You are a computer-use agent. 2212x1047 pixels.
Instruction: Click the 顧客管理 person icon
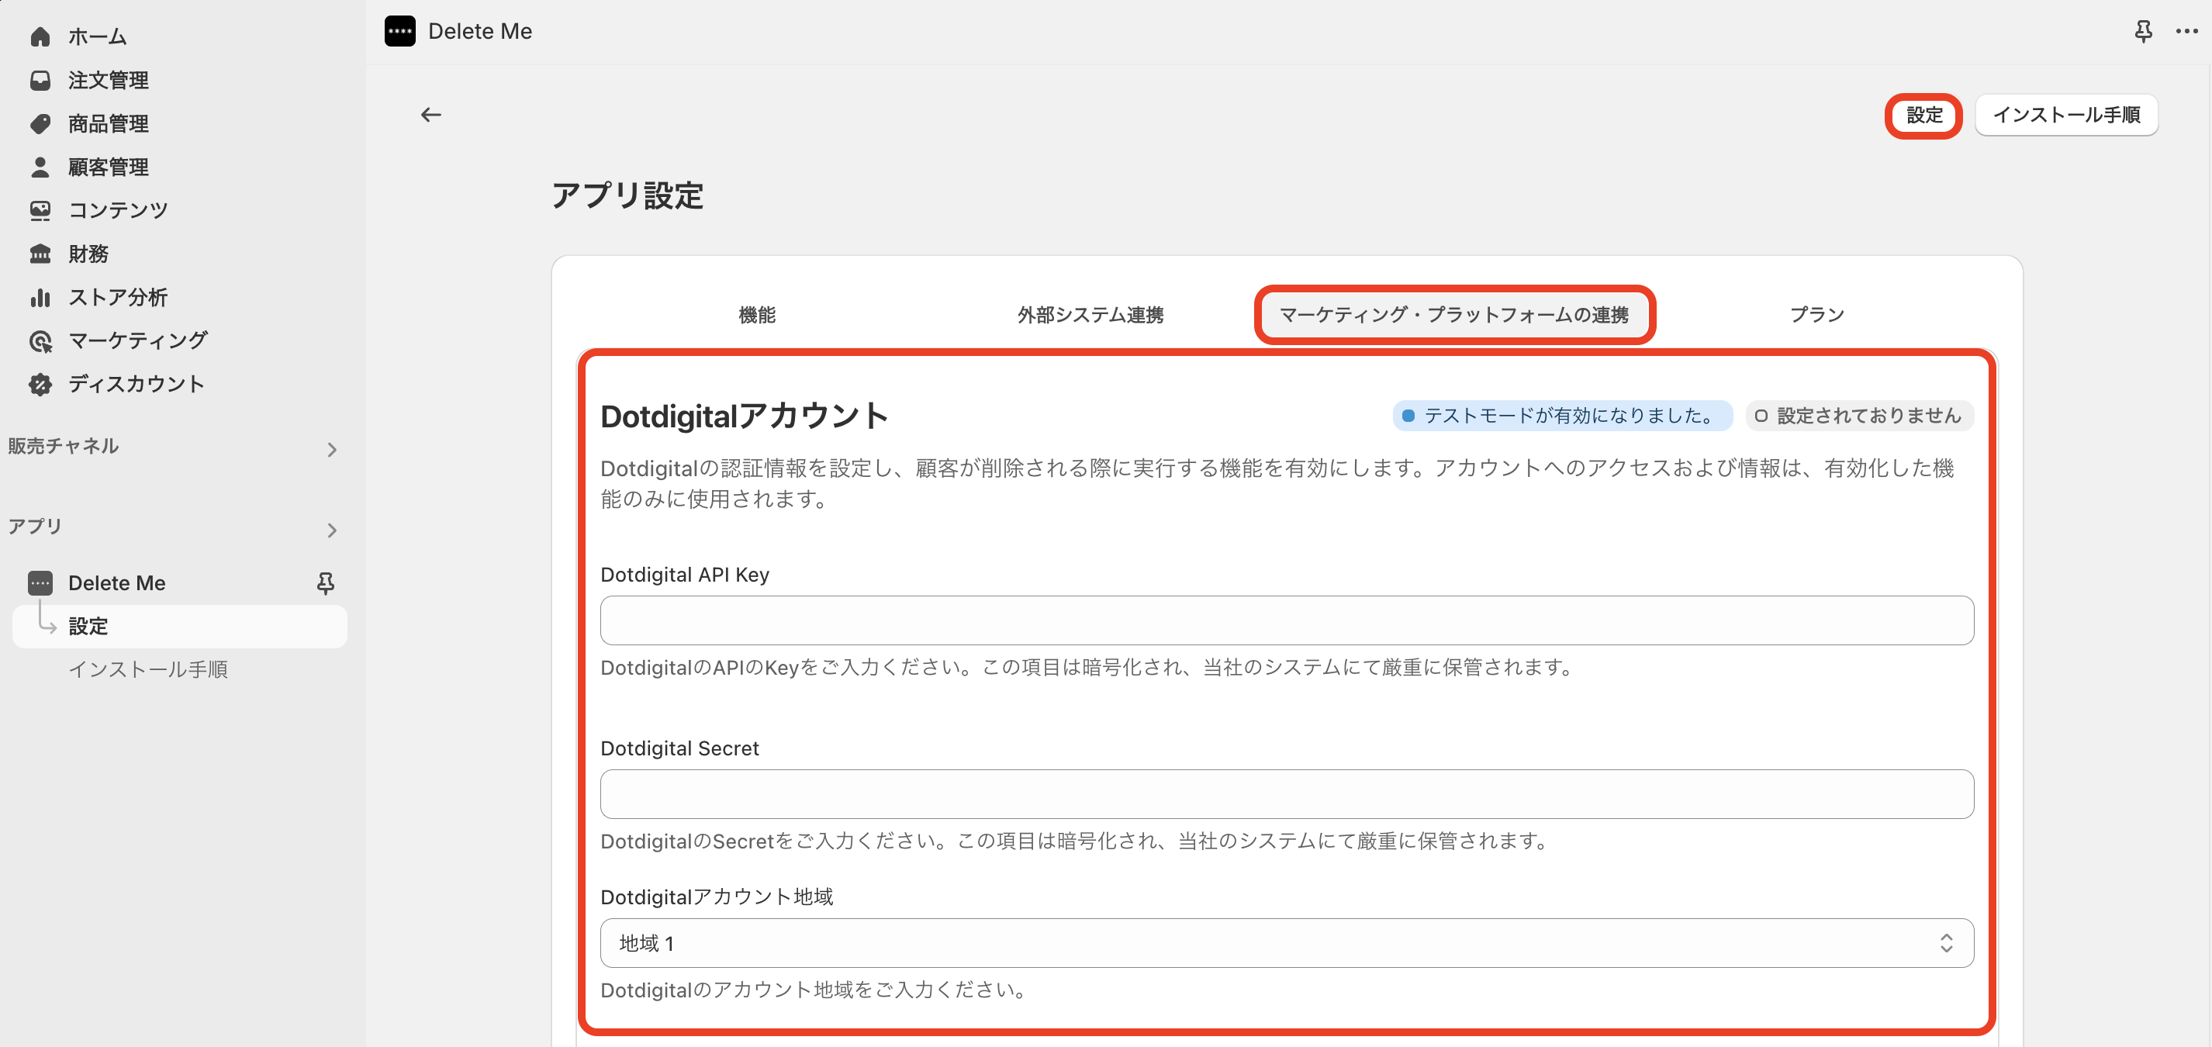point(40,167)
